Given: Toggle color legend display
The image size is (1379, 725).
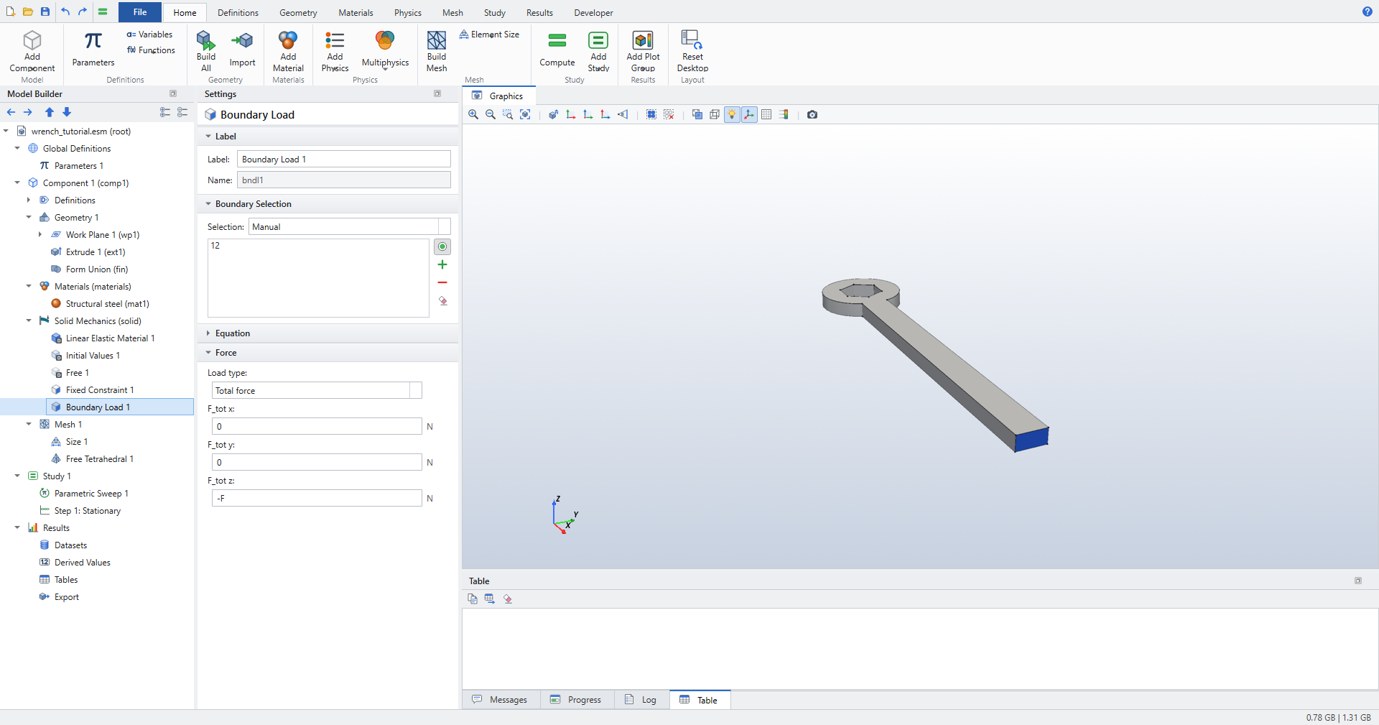Looking at the screenshot, I should tap(784, 114).
